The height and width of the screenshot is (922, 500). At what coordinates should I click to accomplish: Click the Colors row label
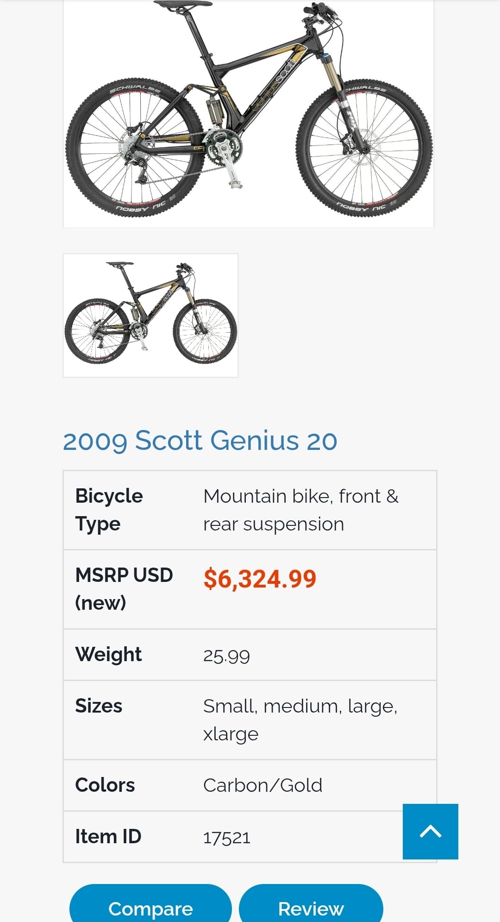coord(105,785)
